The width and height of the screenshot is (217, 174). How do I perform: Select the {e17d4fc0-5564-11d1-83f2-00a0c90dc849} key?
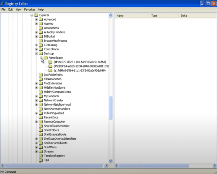(79, 71)
